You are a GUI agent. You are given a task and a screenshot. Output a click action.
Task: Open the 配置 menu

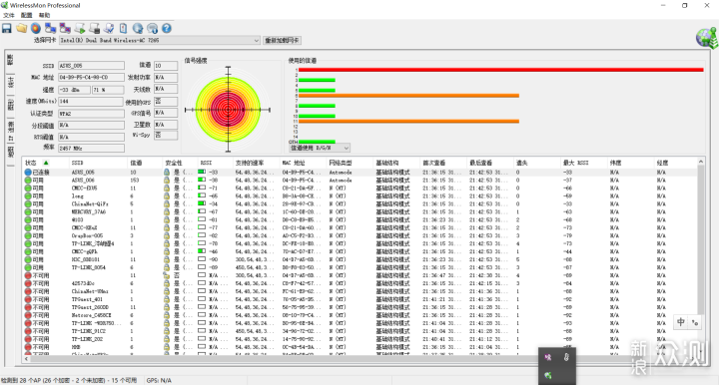27,15
